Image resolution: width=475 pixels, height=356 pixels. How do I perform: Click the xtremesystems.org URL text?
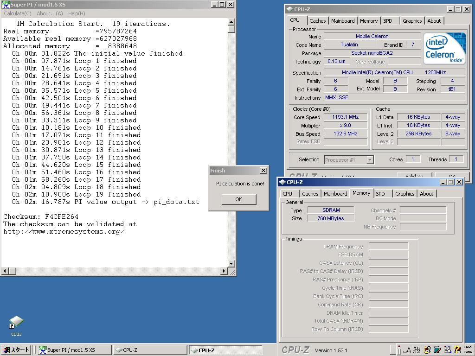(x=64, y=232)
